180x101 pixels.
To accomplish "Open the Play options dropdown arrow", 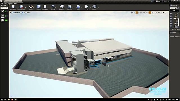I will coord(91,7).
